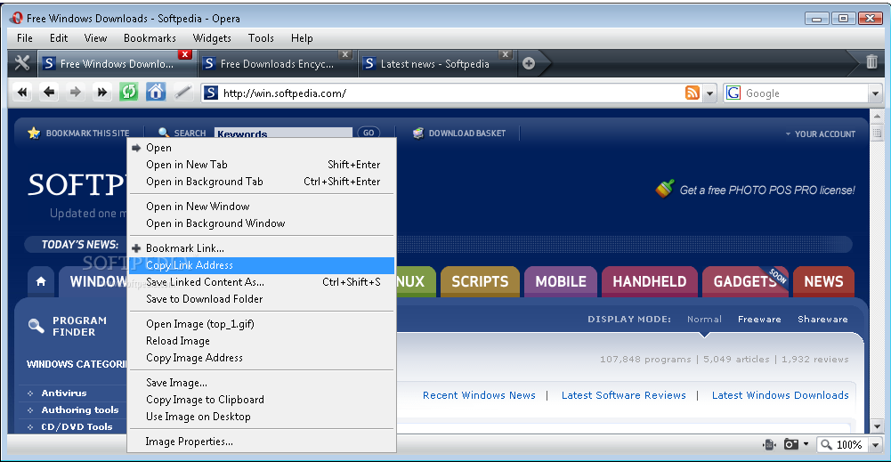Screen dimensions: 891x462
Task: Reload the page with green refresh icon
Action: pos(128,92)
